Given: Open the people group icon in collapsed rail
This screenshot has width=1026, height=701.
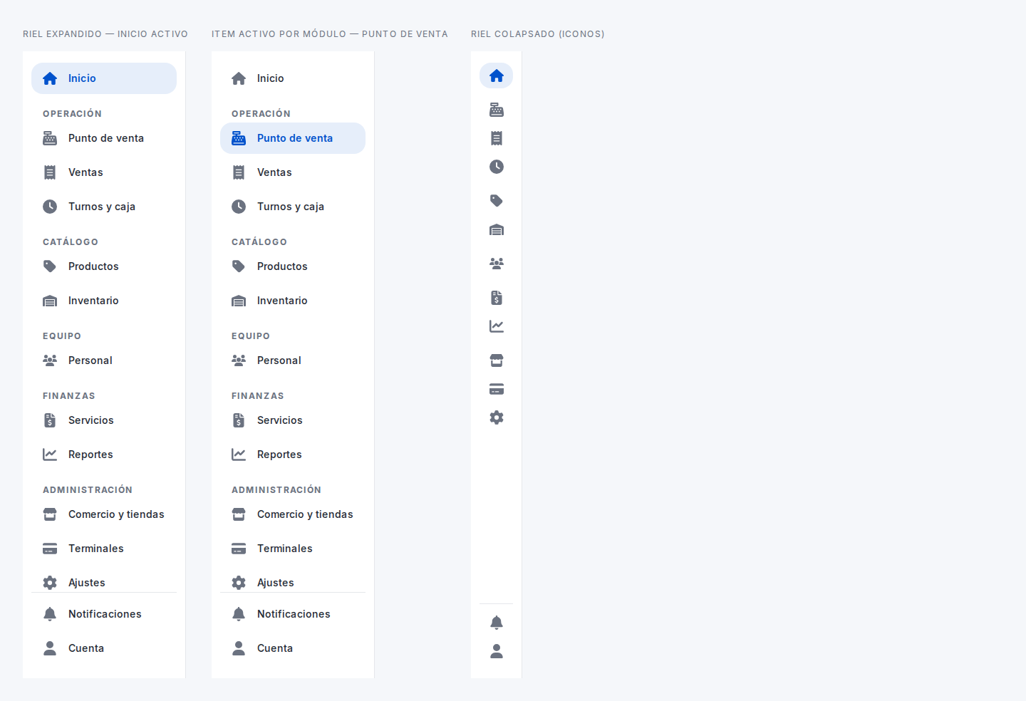Looking at the screenshot, I should tap(497, 264).
